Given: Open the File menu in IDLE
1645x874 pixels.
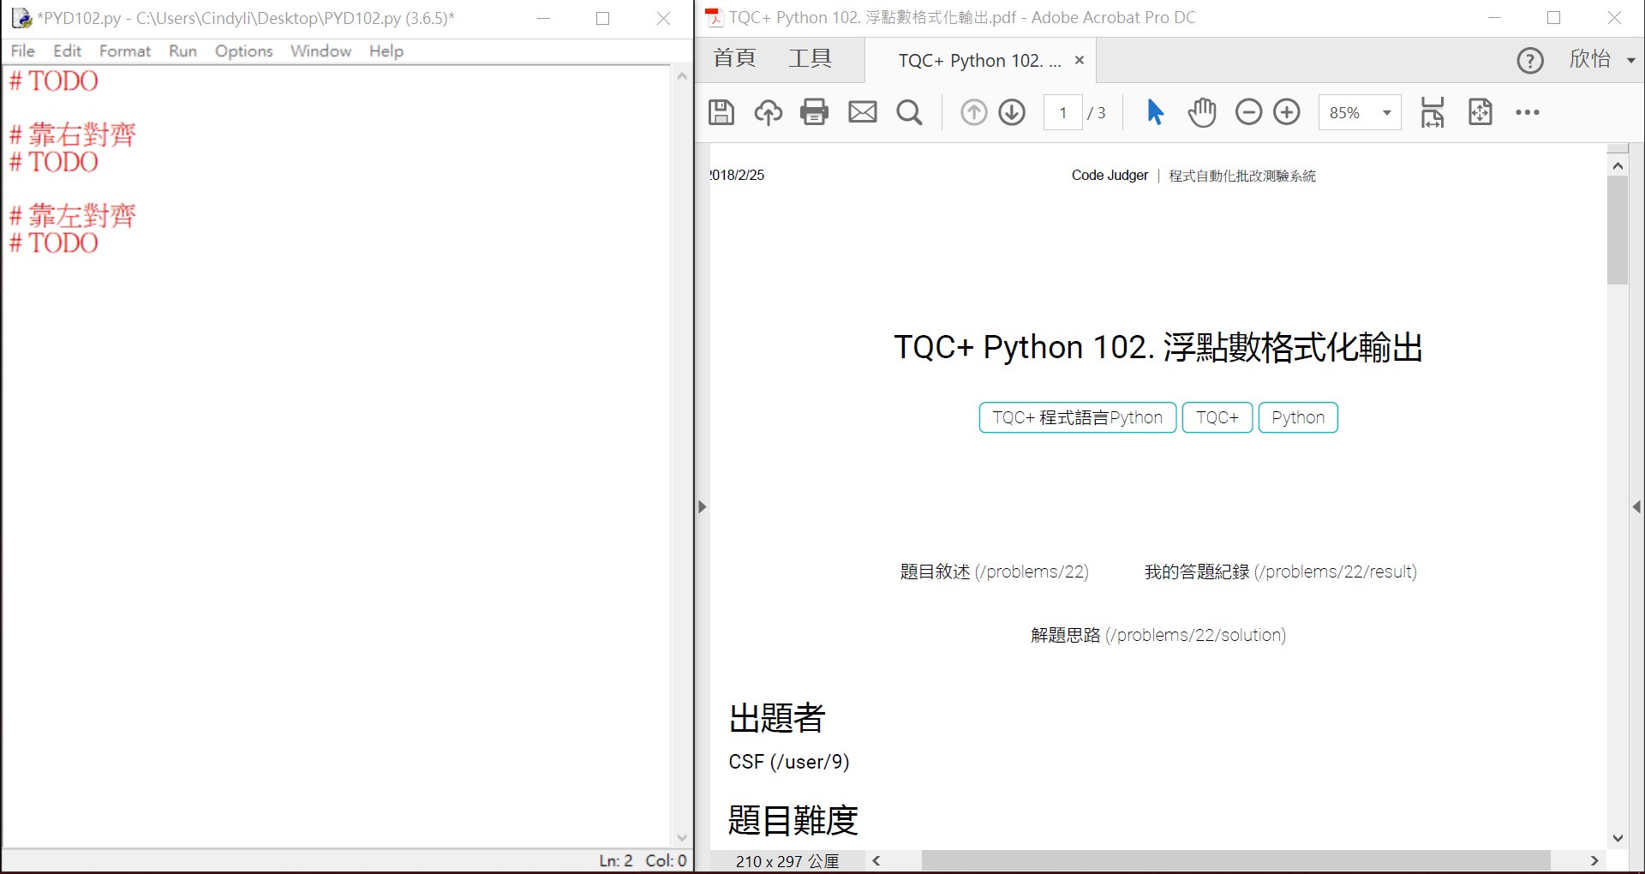Looking at the screenshot, I should click(x=22, y=51).
